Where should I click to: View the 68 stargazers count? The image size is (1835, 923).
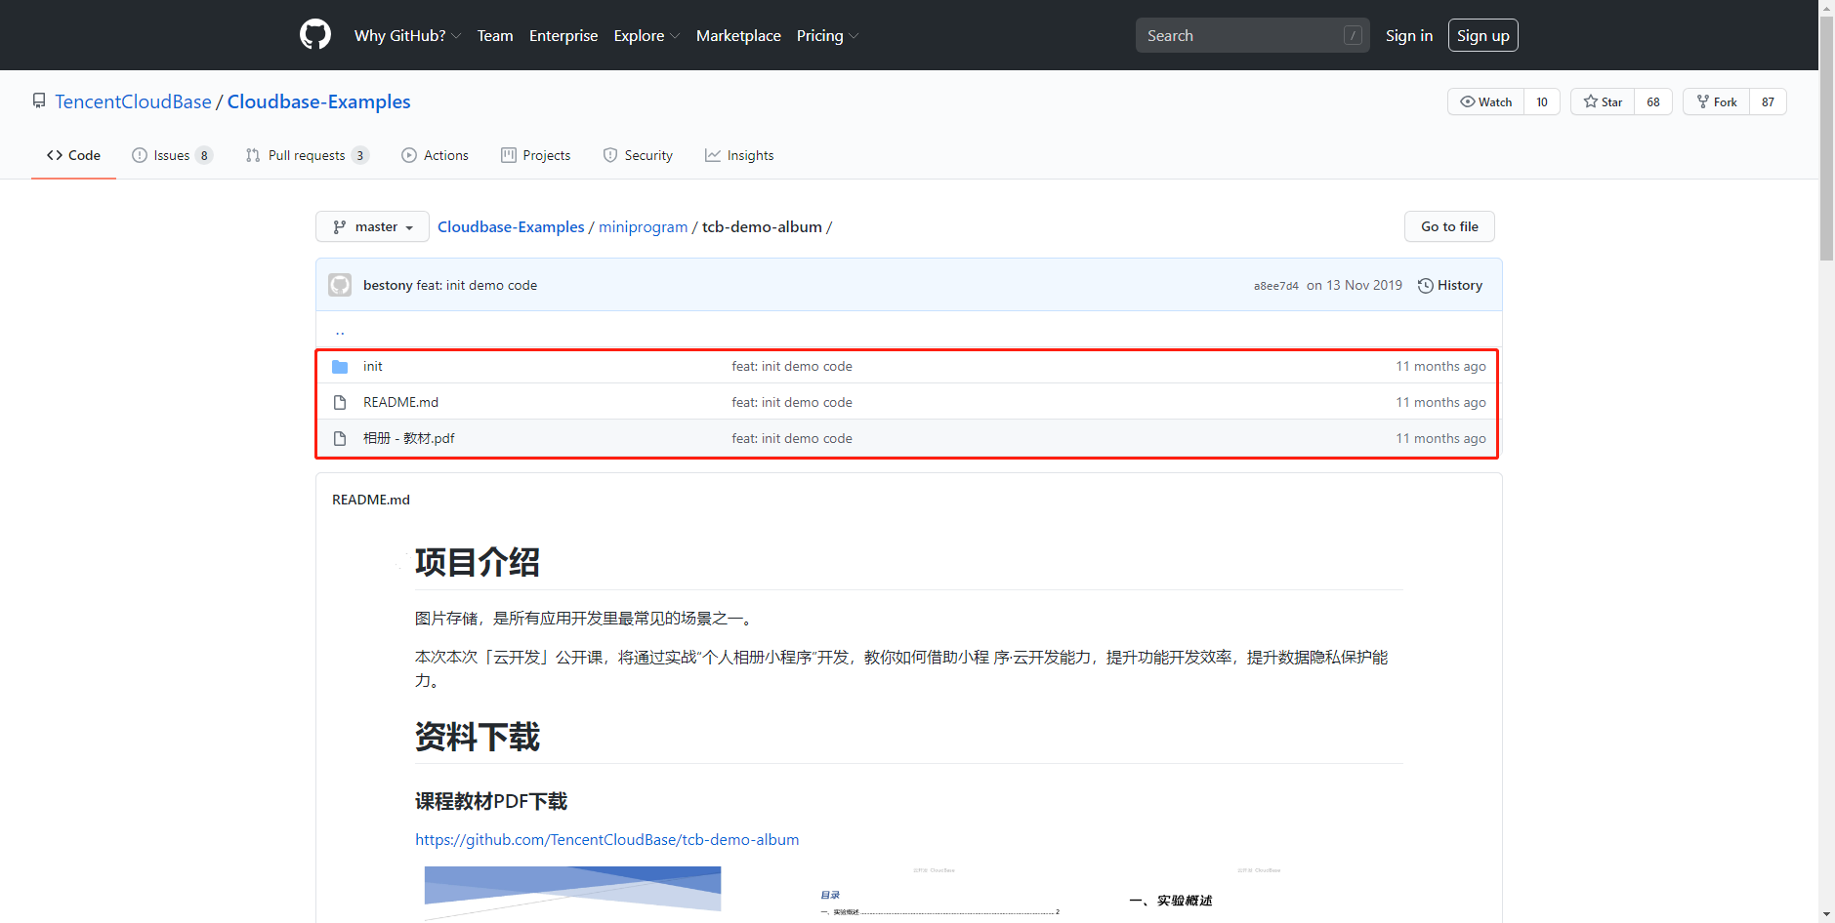1653,101
